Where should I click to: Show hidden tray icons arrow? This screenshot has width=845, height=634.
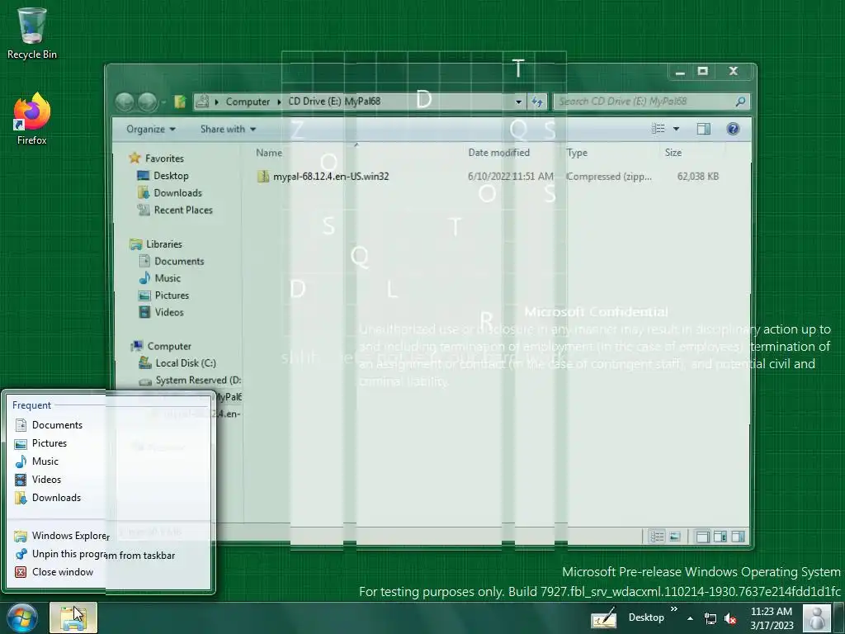(x=690, y=618)
